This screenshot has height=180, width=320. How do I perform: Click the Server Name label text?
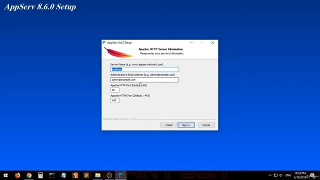coord(136,64)
